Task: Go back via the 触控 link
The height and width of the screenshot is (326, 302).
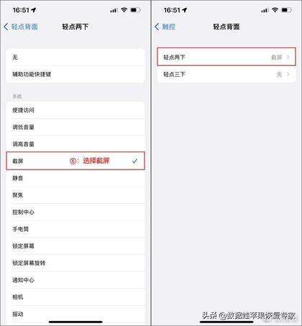Action: [168, 27]
